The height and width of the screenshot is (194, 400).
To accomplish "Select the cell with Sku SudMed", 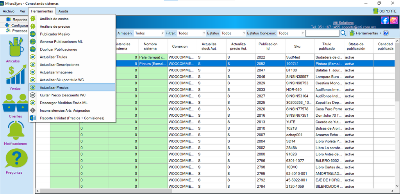I will [x=300, y=57].
